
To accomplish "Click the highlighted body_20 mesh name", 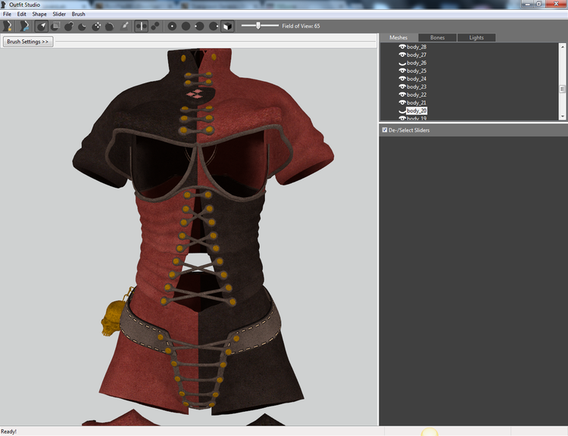I will click(417, 111).
